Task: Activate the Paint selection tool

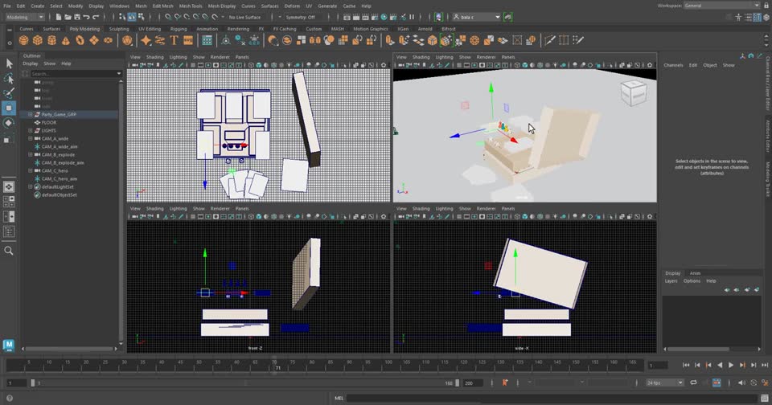Action: click(9, 93)
